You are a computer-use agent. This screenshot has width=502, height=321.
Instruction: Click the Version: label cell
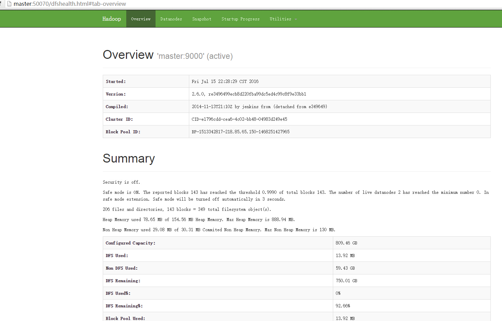point(146,94)
